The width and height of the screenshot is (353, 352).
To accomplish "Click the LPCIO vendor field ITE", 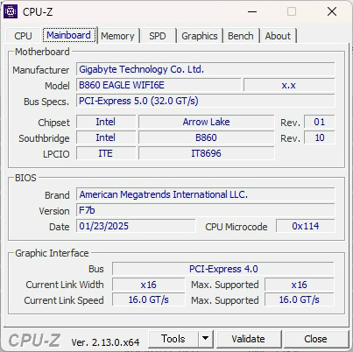I will pyautogui.click(x=106, y=153).
